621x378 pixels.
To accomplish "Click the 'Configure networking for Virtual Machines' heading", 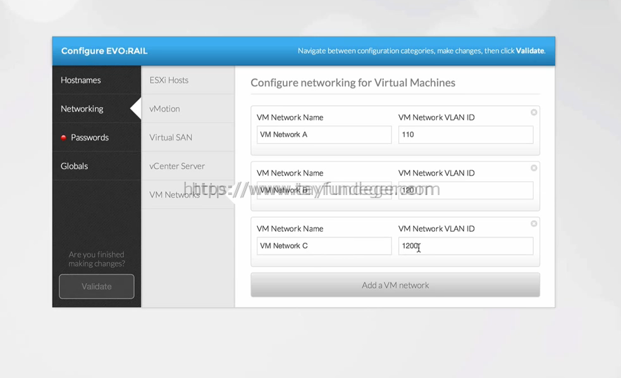I will (353, 82).
